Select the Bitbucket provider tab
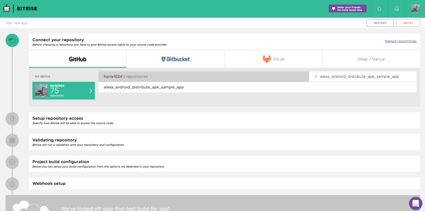This screenshot has width=425, height=211. (176, 59)
